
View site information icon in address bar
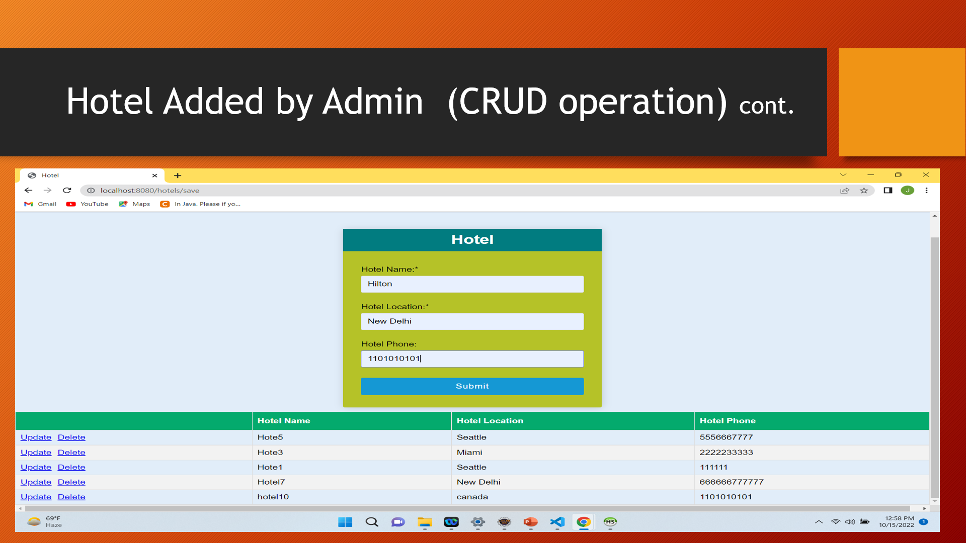tap(91, 191)
